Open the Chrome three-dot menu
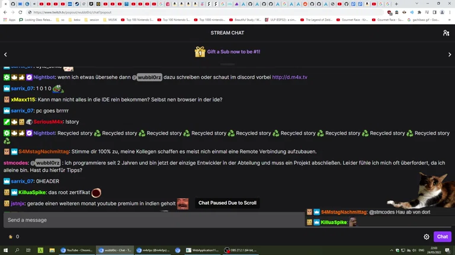The width and height of the screenshot is (455, 255). pos(450,12)
